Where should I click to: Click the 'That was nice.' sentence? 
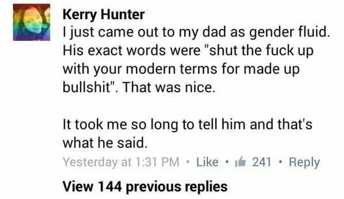[168, 87]
